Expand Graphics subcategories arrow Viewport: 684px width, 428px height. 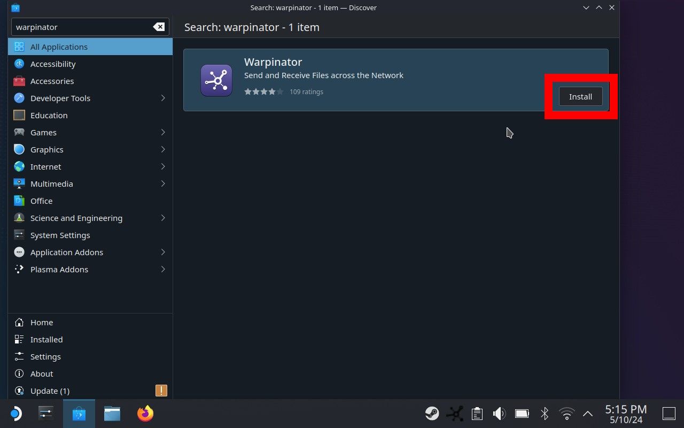point(163,149)
